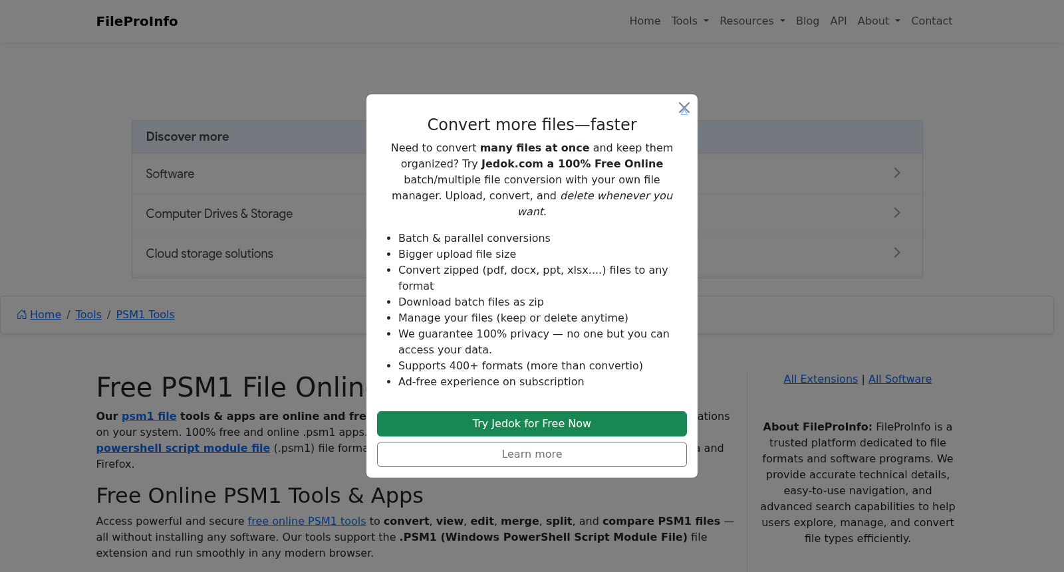
Task: Click 'Bigger upload file size' bullet
Action: click(457, 254)
